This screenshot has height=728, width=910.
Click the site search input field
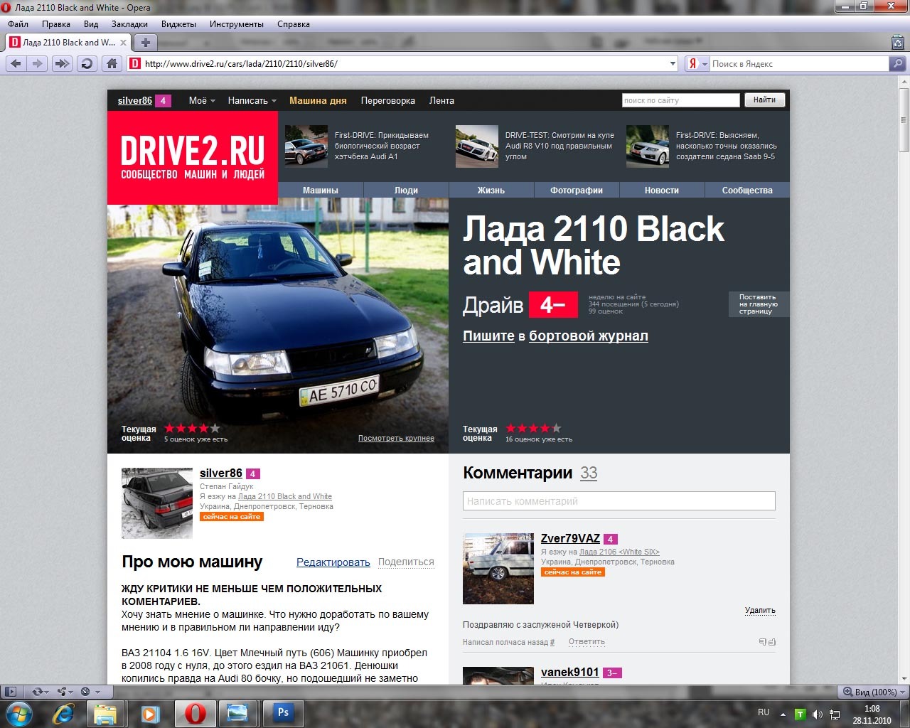681,100
